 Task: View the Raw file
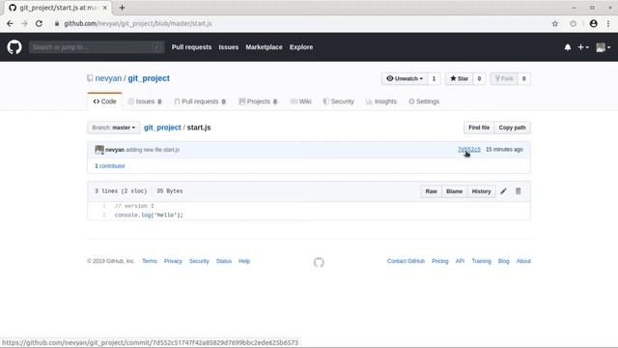pos(432,191)
